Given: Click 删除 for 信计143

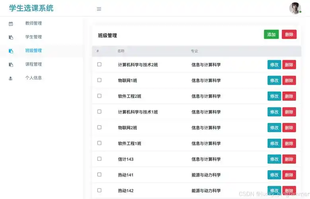Looking at the screenshot, I should click(x=289, y=159).
